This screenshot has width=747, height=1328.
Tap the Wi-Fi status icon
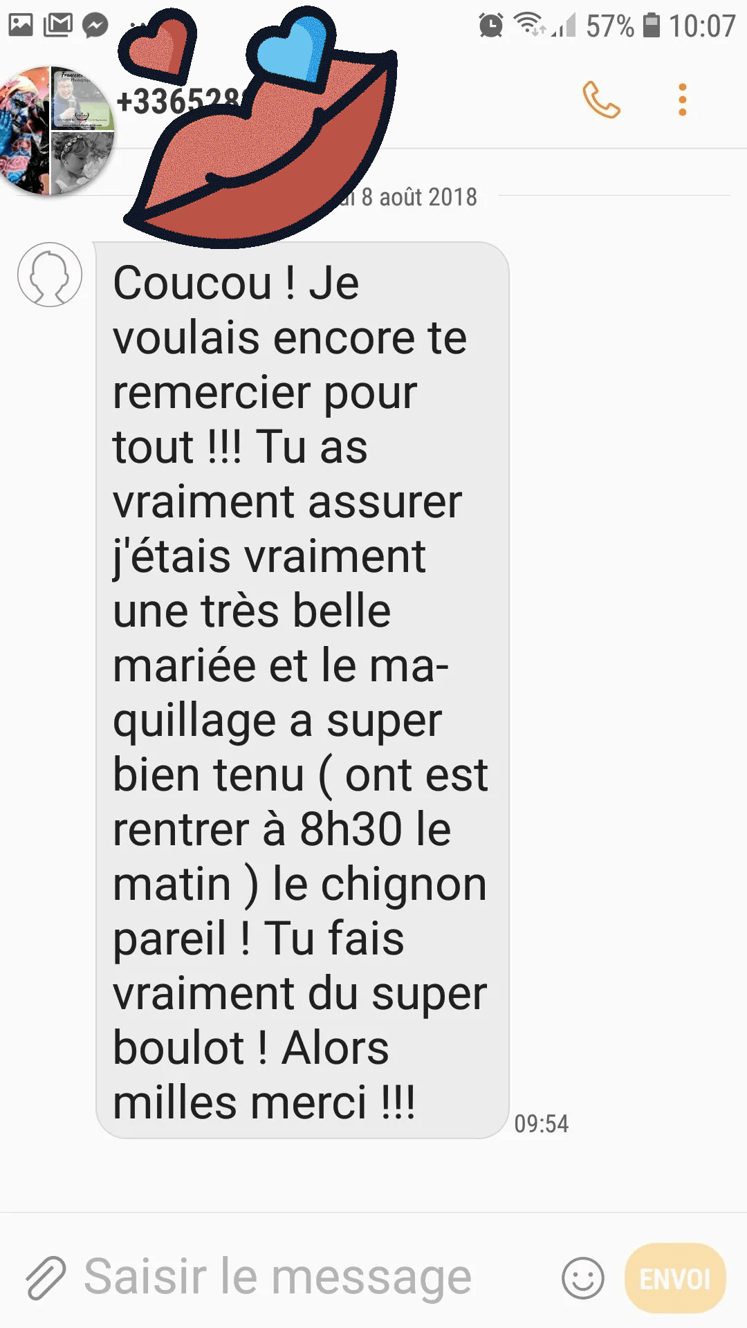tap(530, 24)
